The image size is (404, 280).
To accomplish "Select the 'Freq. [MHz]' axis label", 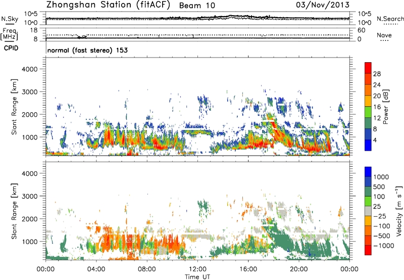I will (9, 34).
